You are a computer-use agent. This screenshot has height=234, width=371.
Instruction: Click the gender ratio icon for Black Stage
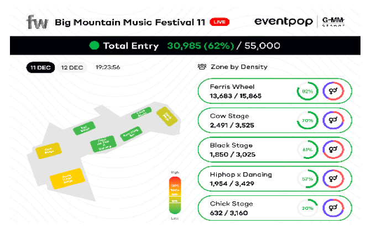pyautogui.click(x=333, y=150)
